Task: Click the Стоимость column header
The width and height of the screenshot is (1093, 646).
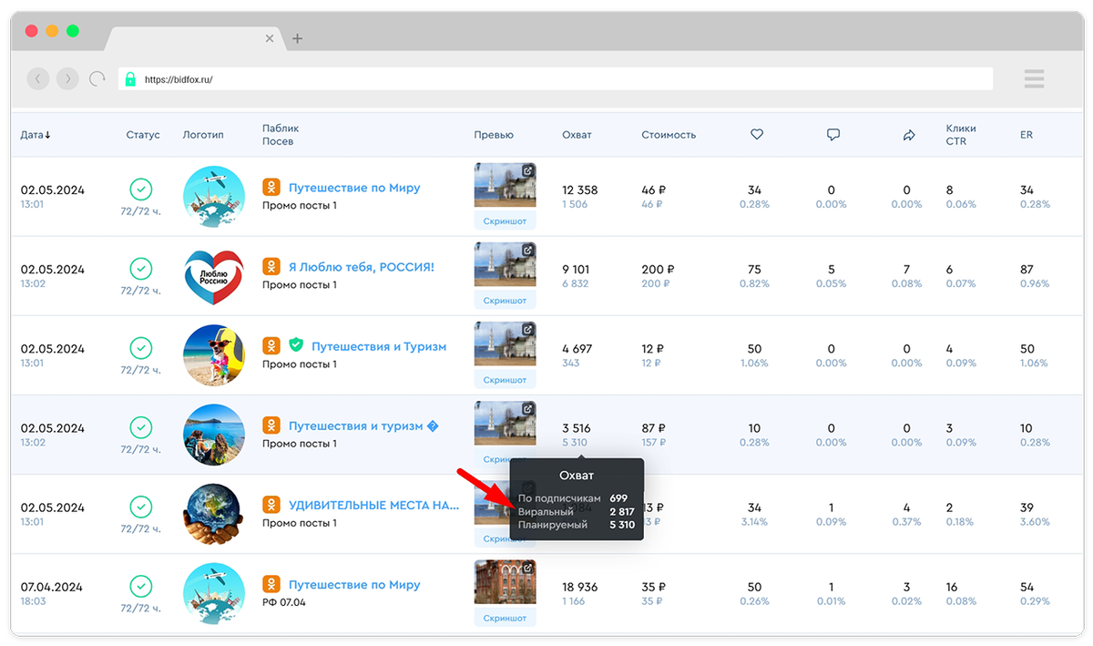Action: coord(669,135)
